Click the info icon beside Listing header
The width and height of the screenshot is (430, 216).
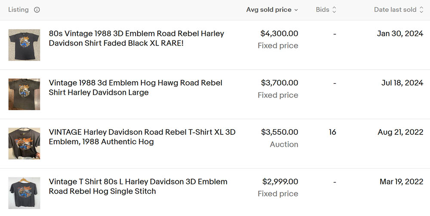[37, 10]
